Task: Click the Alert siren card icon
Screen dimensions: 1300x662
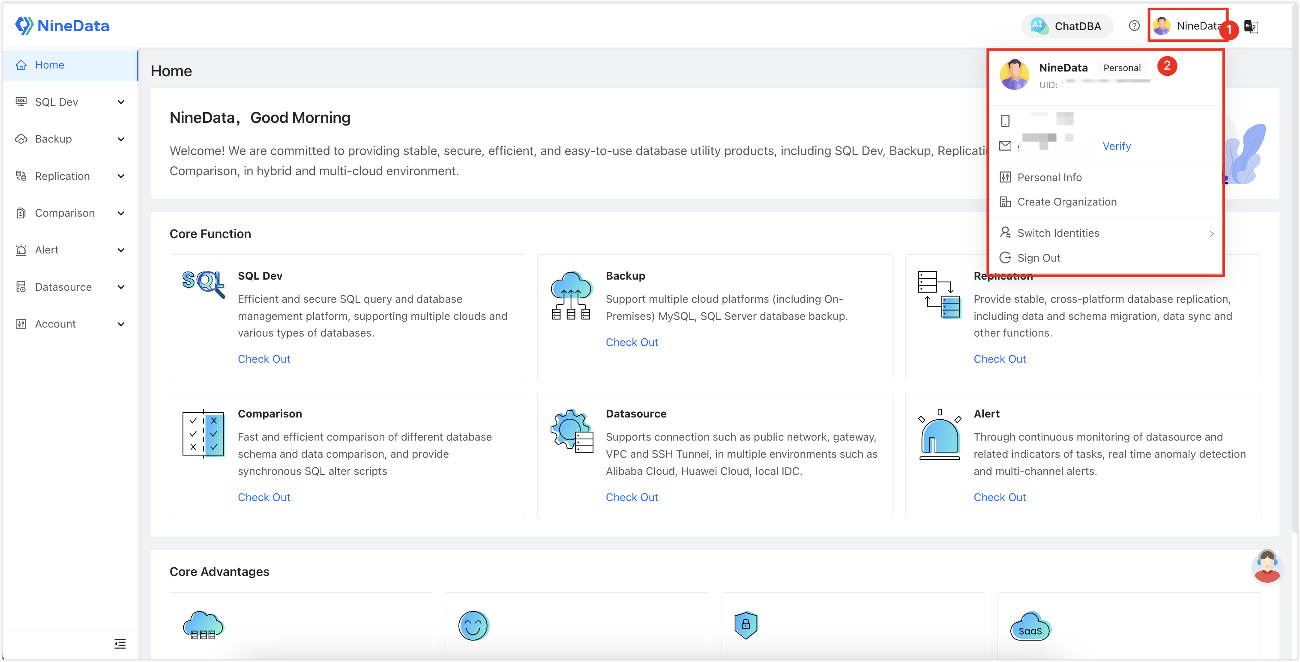Action: pyautogui.click(x=940, y=434)
